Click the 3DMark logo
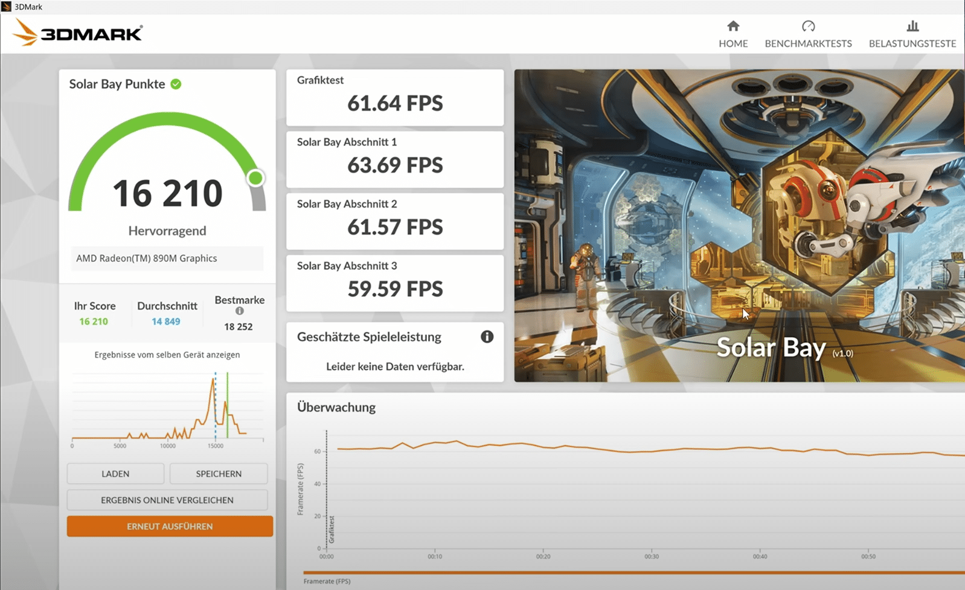The image size is (965, 590). (x=78, y=33)
